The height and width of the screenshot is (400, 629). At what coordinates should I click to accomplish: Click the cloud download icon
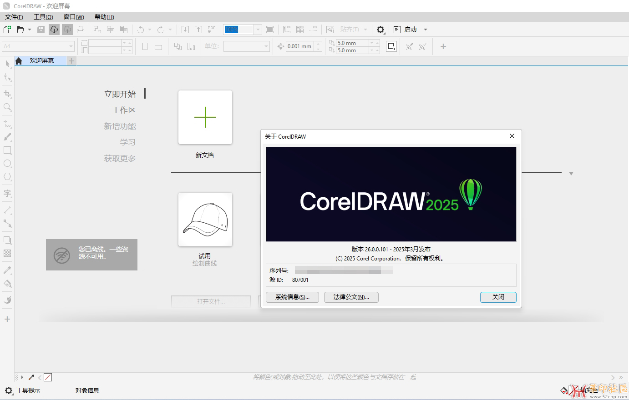pyautogui.click(x=54, y=30)
